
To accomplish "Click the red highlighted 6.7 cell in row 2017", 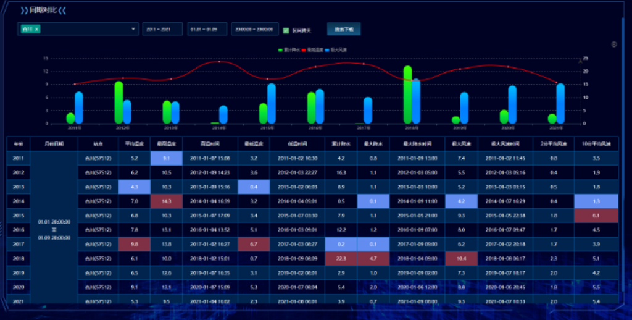I will point(254,244).
